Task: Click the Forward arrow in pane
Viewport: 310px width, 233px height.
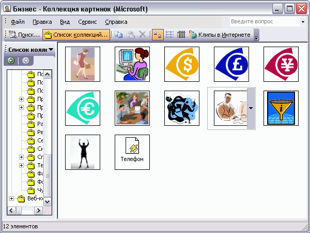Action: point(25,61)
